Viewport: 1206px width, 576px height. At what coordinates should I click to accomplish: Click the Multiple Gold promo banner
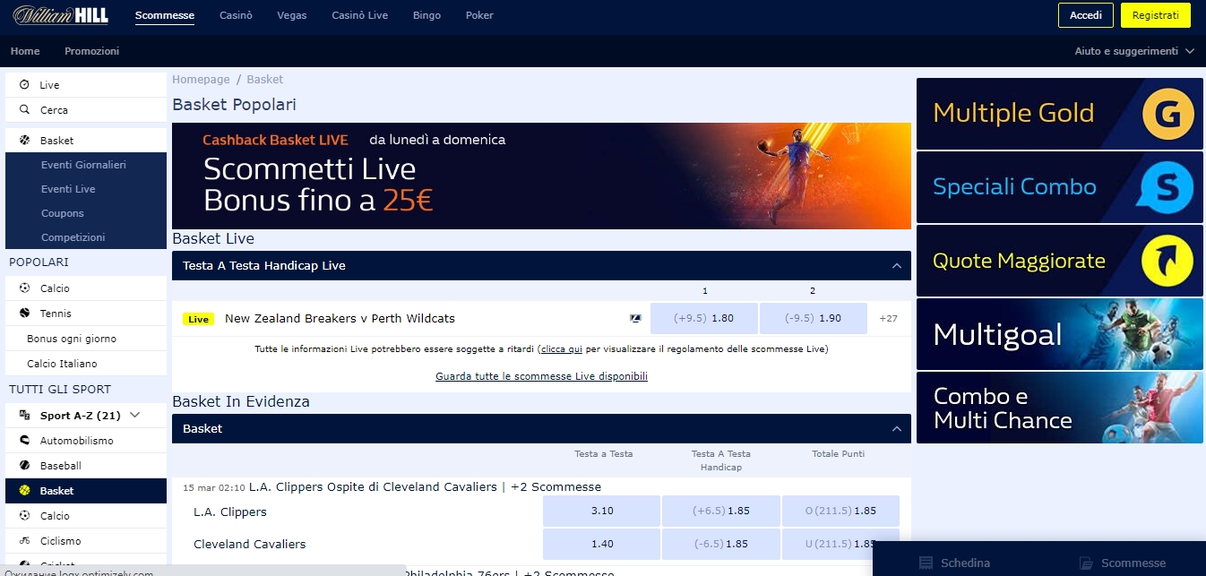click(x=1059, y=114)
